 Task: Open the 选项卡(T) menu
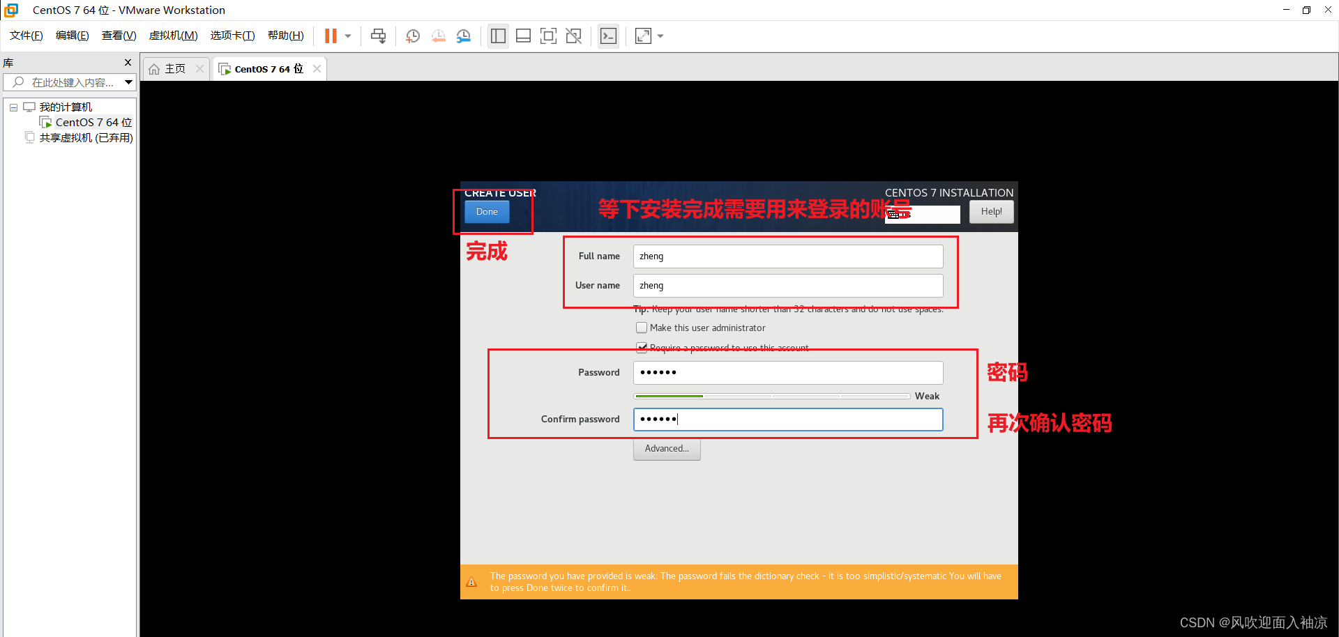[233, 36]
